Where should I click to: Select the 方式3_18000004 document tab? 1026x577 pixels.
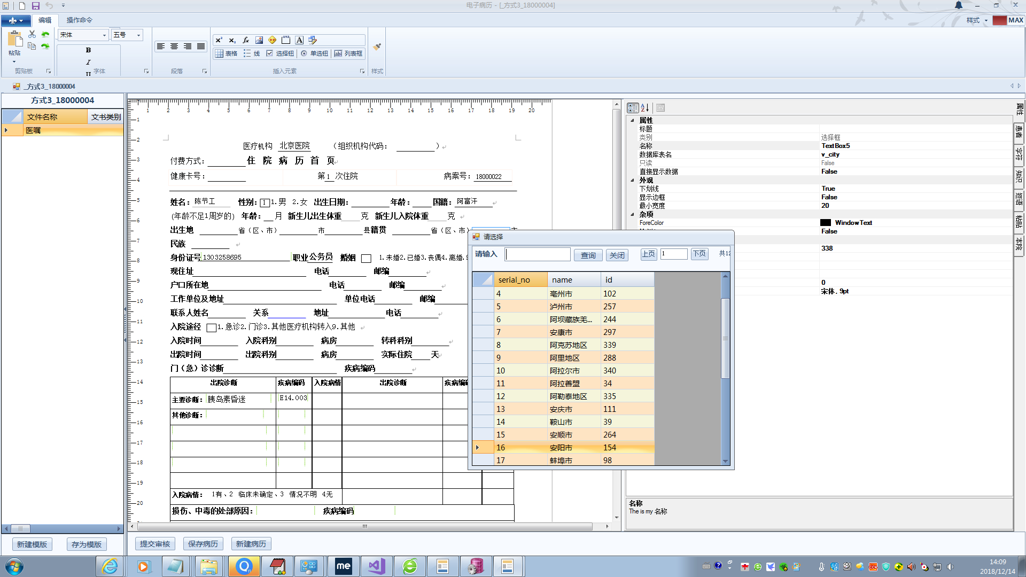click(45, 87)
